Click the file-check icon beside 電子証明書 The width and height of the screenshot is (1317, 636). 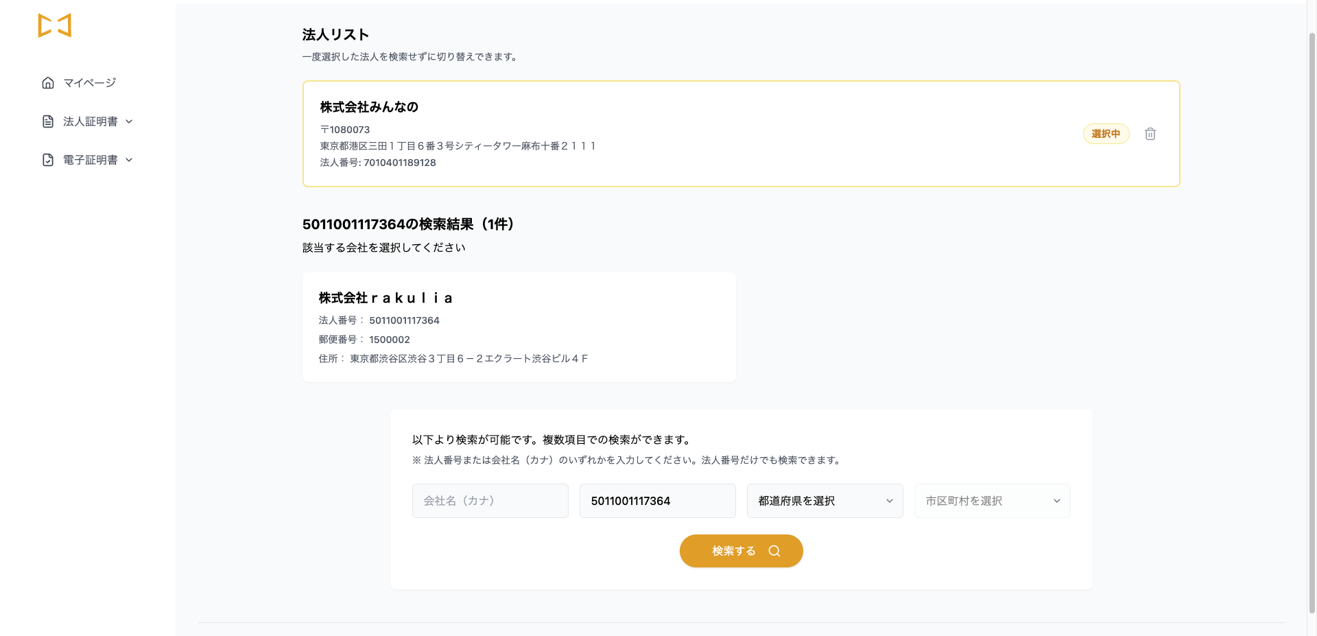click(48, 160)
